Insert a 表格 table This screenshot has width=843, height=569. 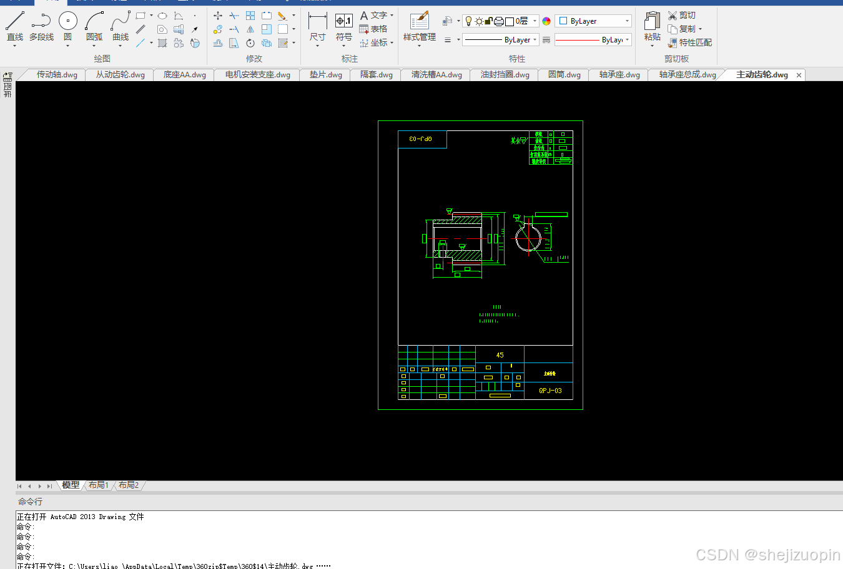[x=373, y=29]
